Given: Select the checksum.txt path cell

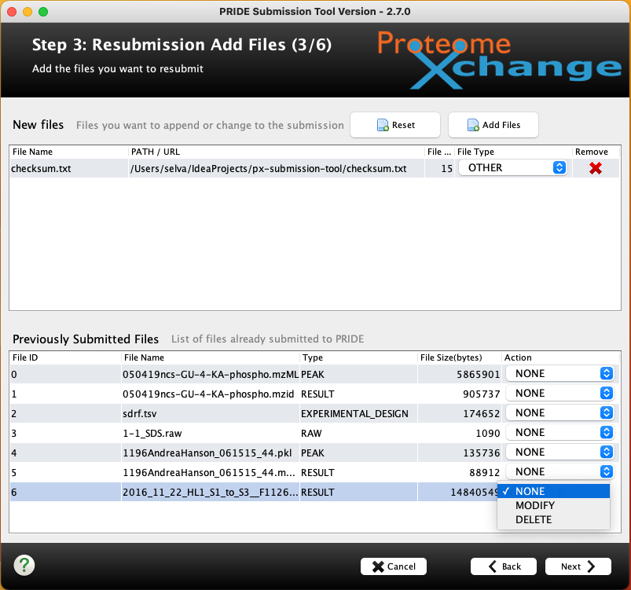Looking at the screenshot, I should pos(277,169).
